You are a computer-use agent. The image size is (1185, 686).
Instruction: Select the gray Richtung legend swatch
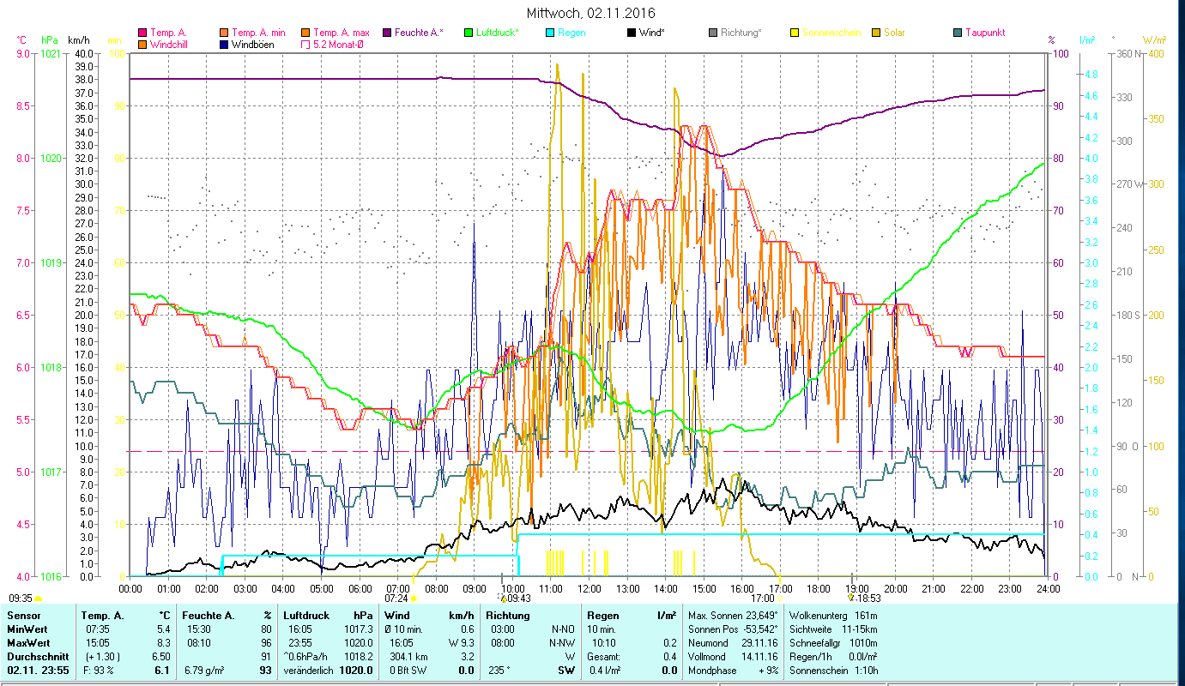(712, 33)
